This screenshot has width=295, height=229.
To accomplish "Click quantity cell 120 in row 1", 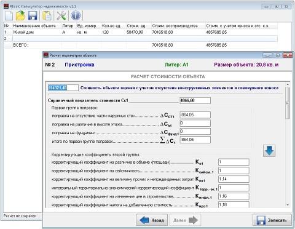I will click(x=105, y=32).
